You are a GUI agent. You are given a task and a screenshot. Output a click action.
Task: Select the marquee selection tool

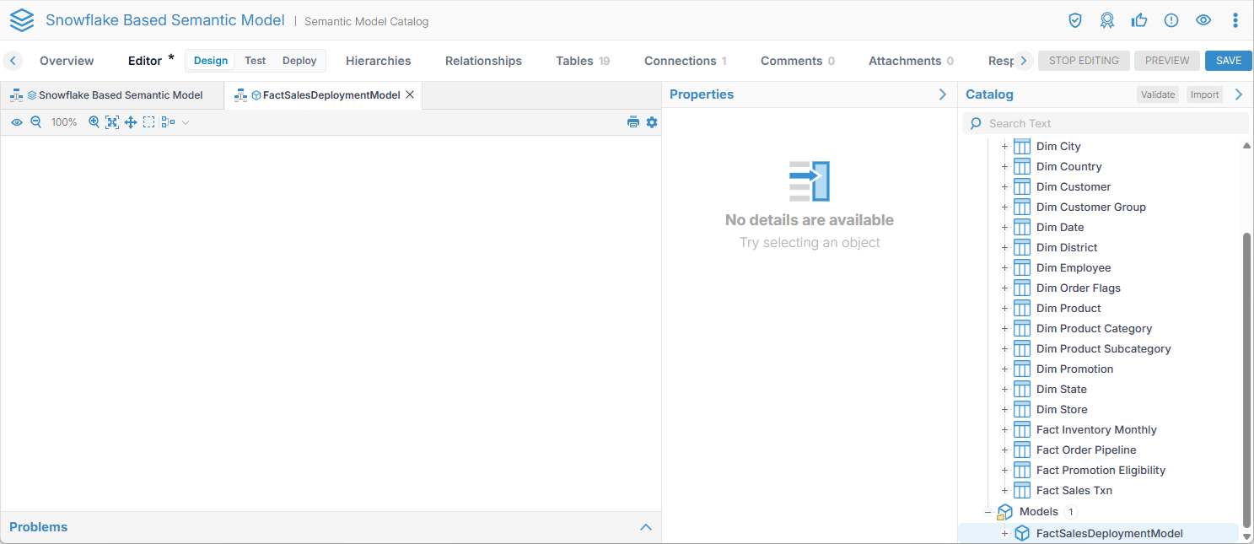point(148,122)
